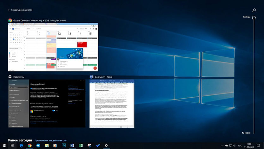Click the Просмотреть все действия (10) link
This screenshot has width=264, height=149.
coord(51,140)
